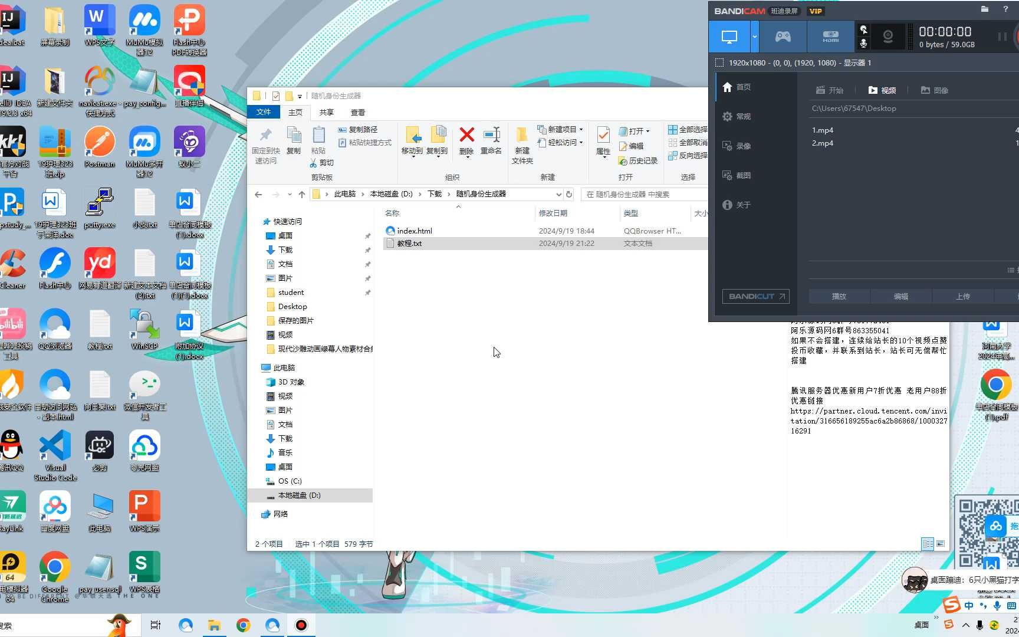
Task: Click the 剪切 scissors icon
Action: tap(314, 163)
